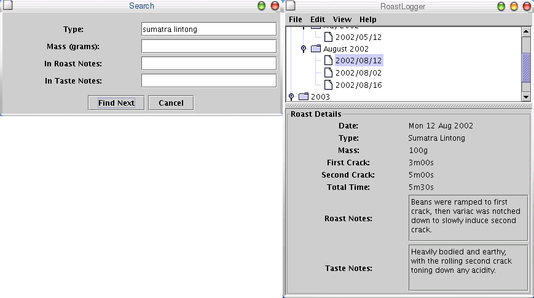
Task: Click the In Roast Notes field
Action: point(208,63)
